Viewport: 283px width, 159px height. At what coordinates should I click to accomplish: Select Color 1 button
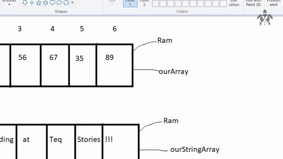point(130,3)
